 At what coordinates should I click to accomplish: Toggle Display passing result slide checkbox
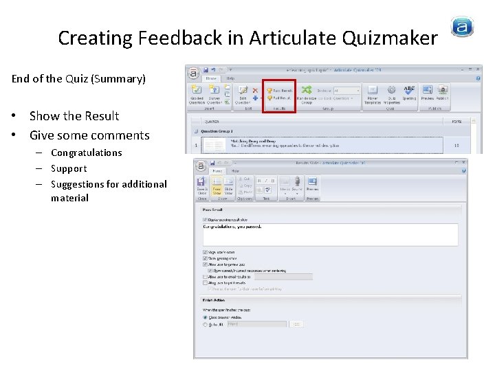coord(205,220)
